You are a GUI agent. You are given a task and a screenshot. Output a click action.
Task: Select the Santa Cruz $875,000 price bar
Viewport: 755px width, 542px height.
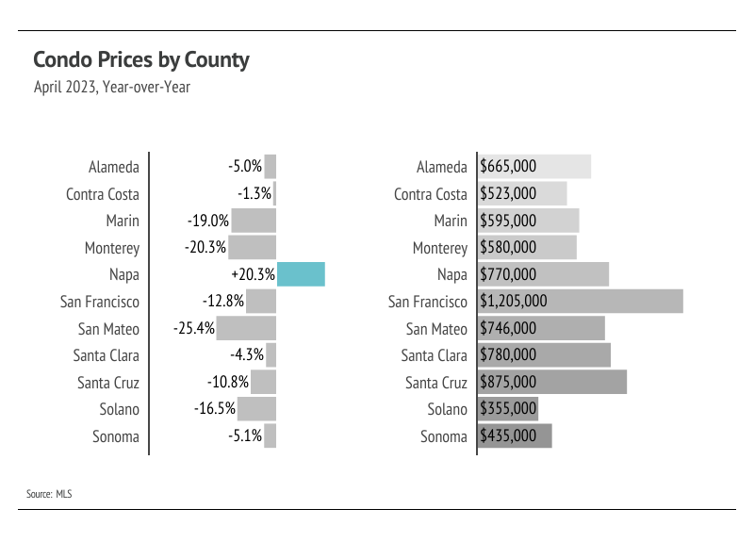point(552,382)
